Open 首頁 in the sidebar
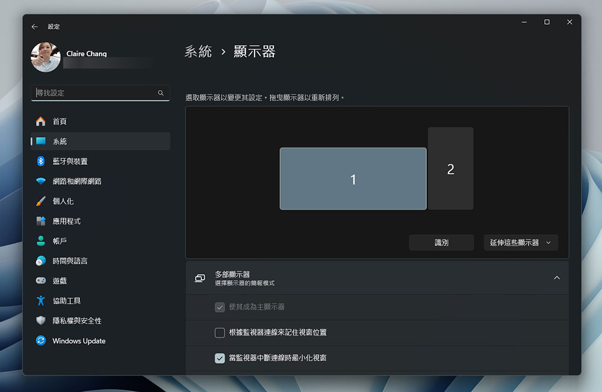The image size is (602, 392). [100, 121]
